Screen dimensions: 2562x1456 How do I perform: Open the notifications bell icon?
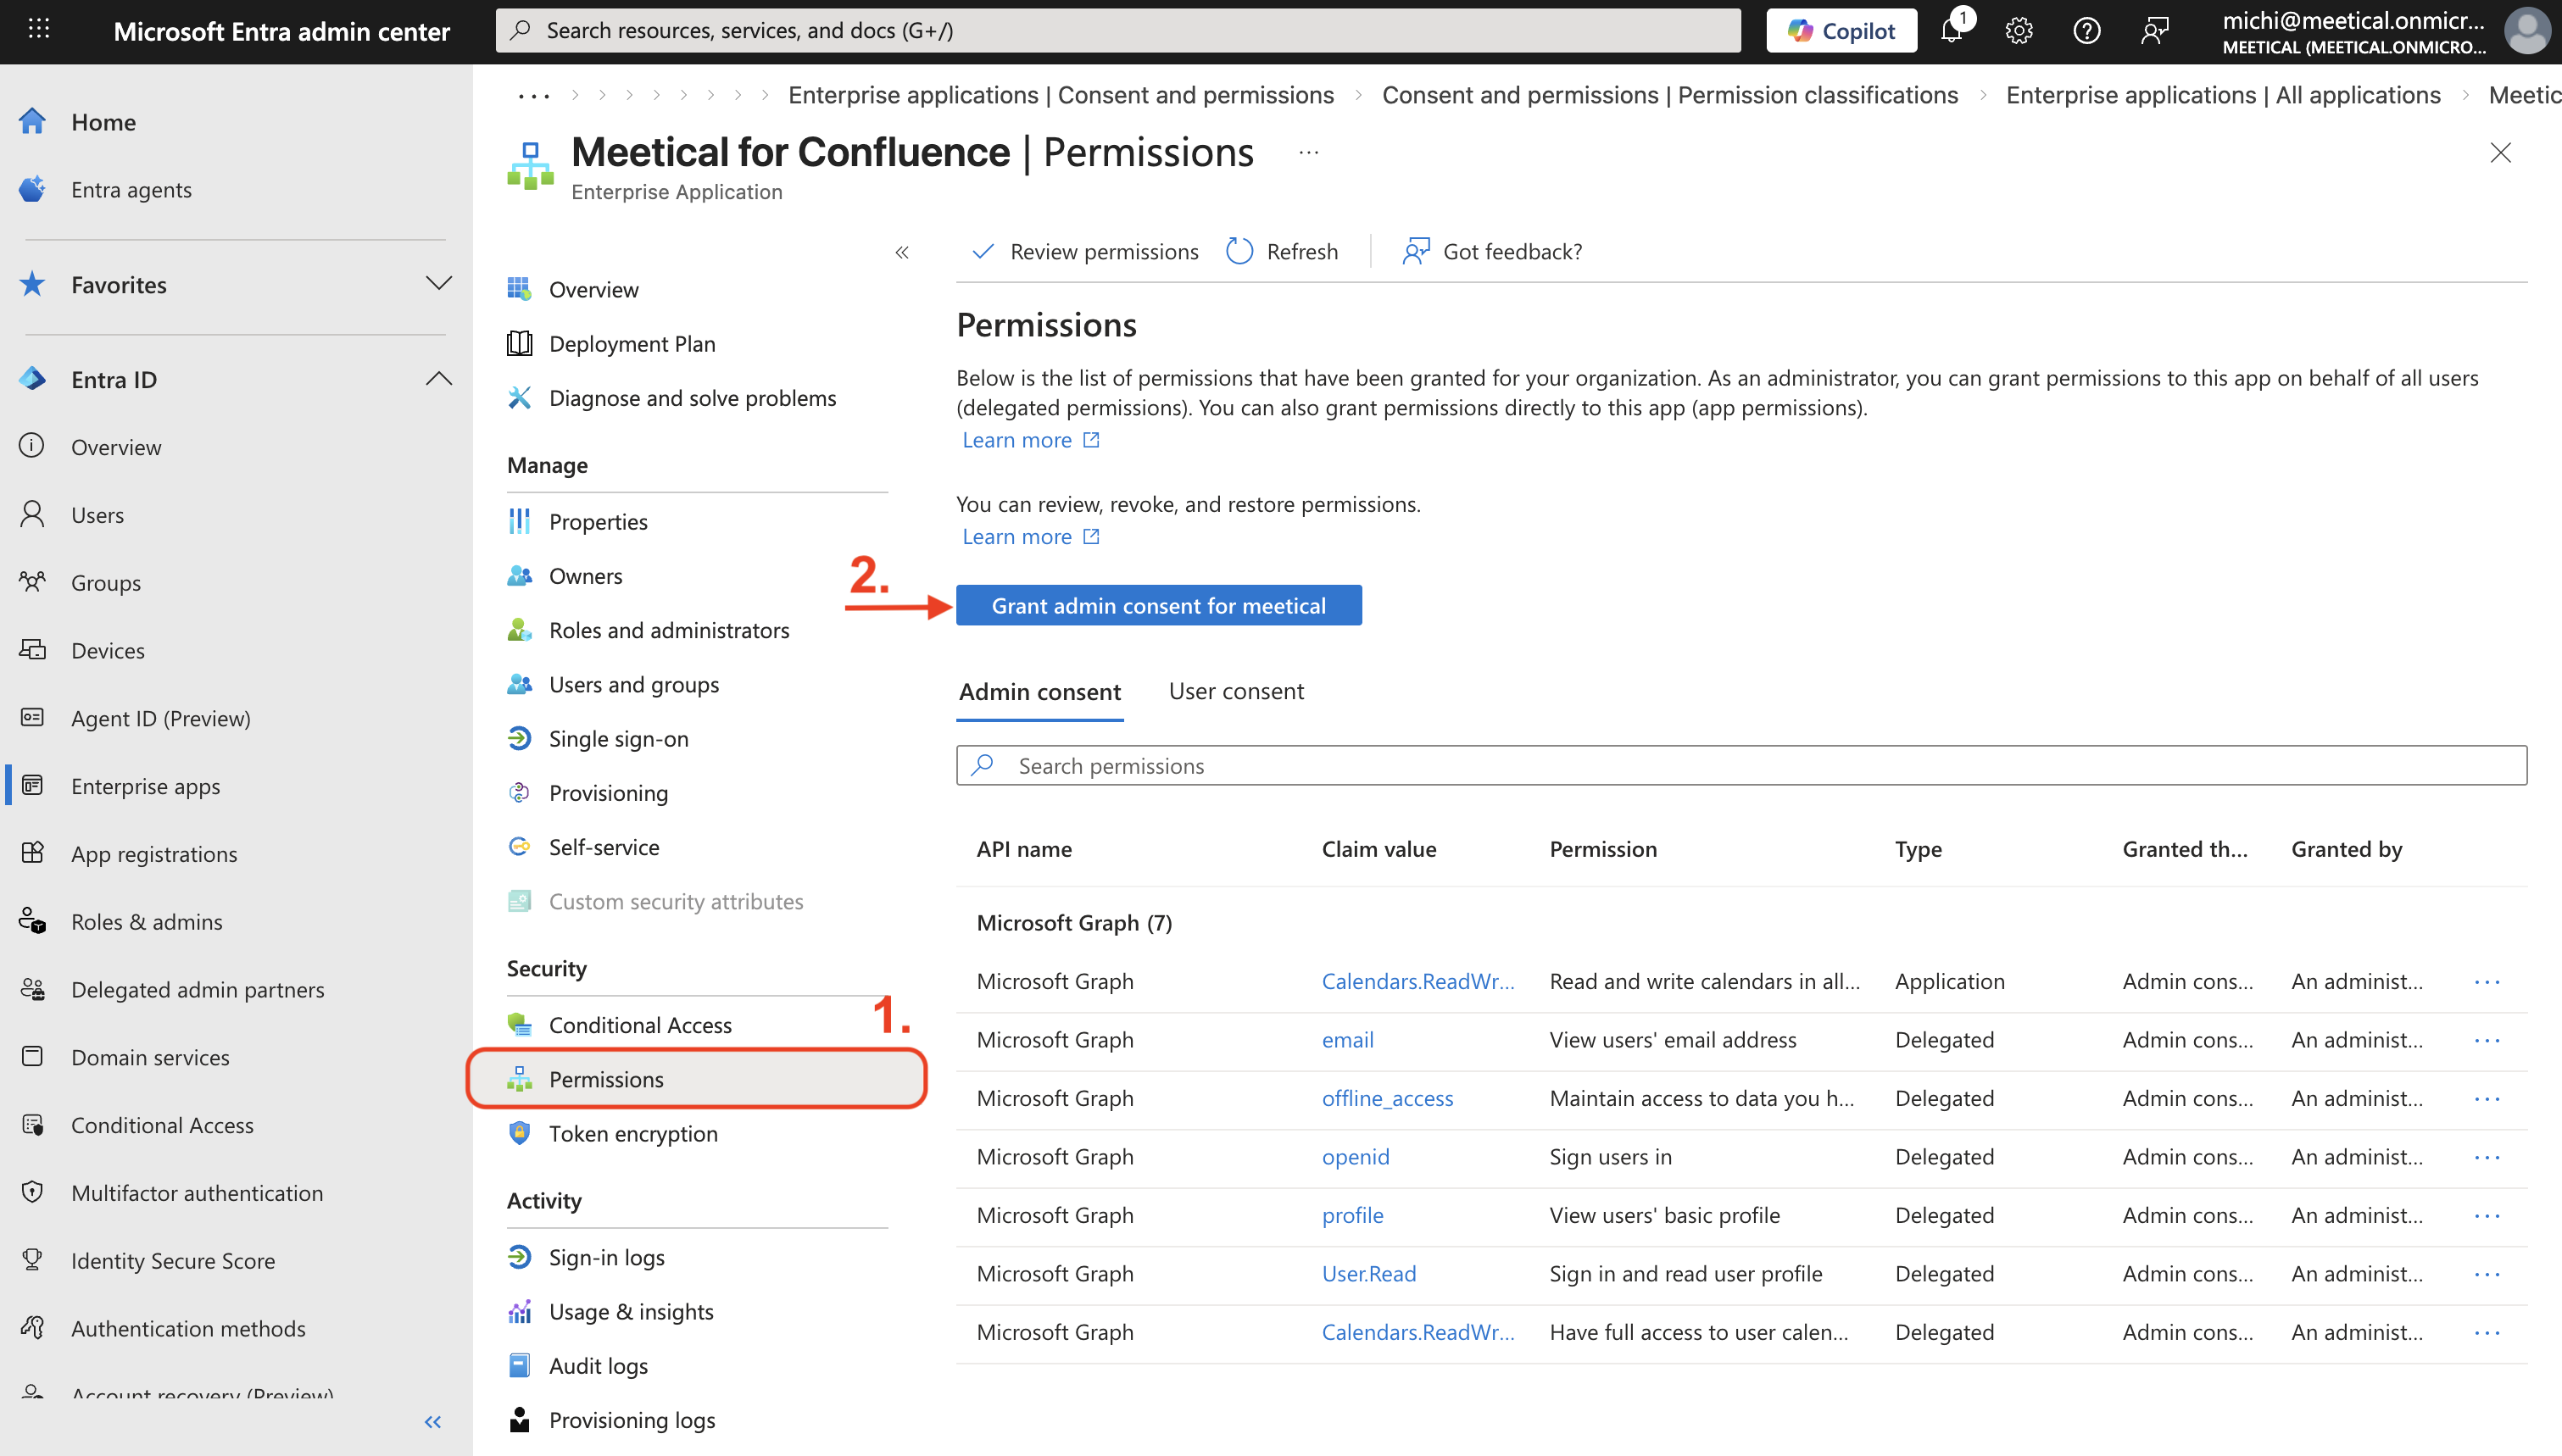pyautogui.click(x=1951, y=31)
